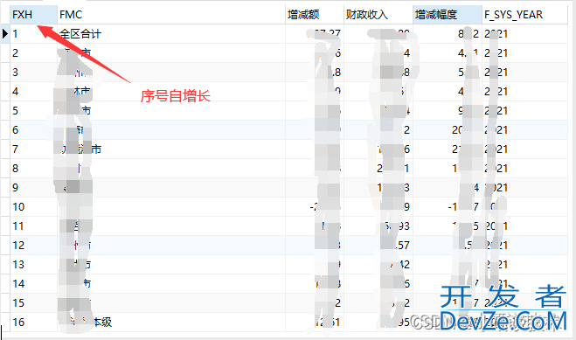Select FXH cell with value 6

coord(33,130)
